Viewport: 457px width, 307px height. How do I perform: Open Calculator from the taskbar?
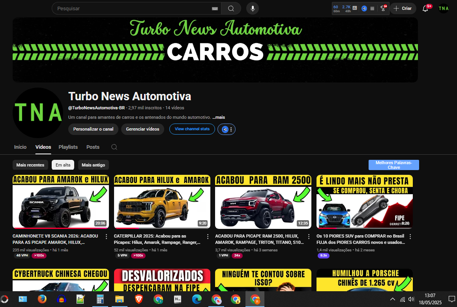[100, 299]
